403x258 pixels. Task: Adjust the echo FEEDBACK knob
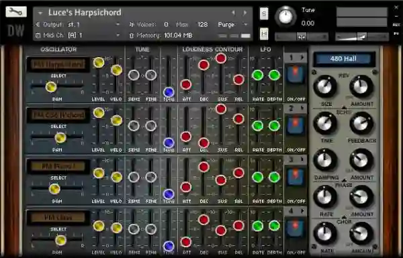coord(361,123)
